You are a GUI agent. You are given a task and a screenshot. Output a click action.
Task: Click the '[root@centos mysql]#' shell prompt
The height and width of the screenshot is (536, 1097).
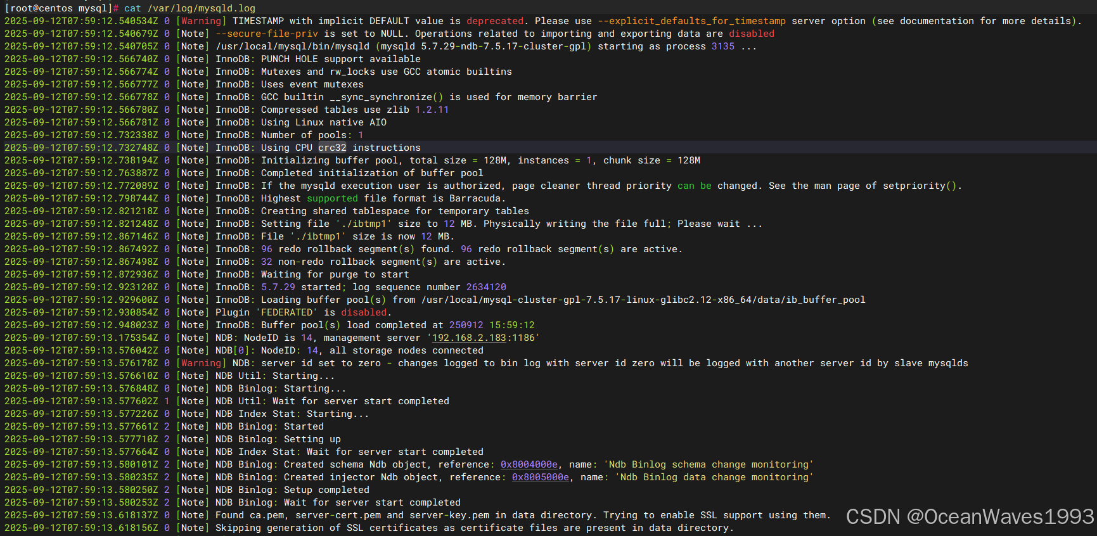[61, 8]
